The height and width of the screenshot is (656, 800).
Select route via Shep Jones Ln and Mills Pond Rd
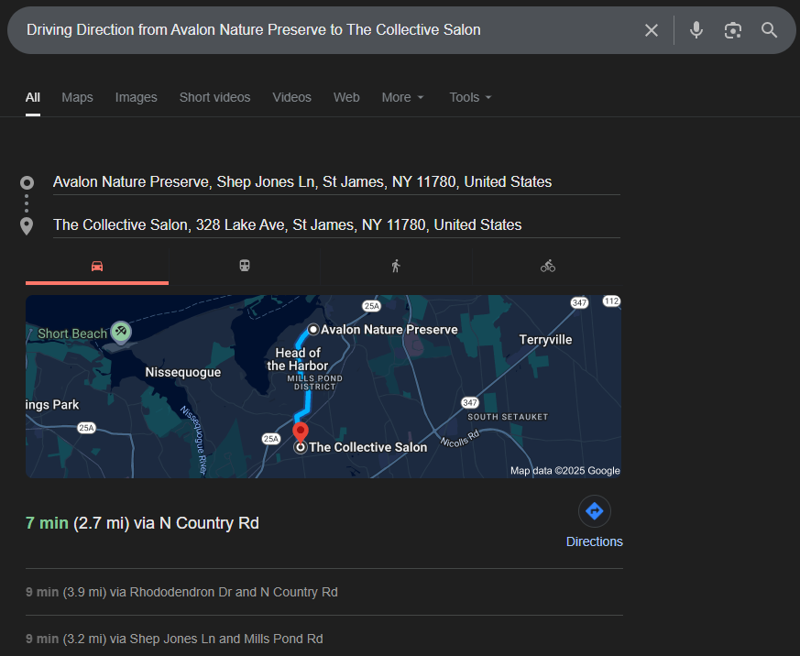[x=174, y=639]
